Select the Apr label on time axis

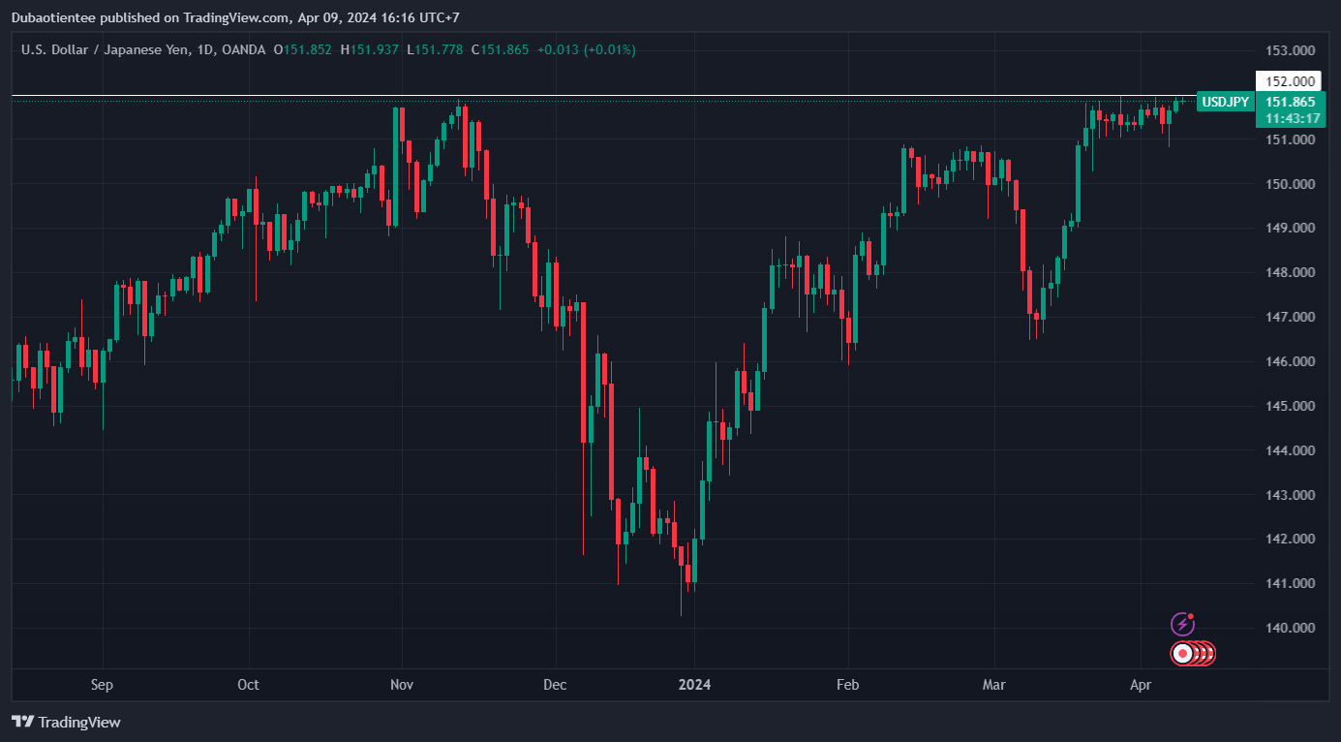1142,685
